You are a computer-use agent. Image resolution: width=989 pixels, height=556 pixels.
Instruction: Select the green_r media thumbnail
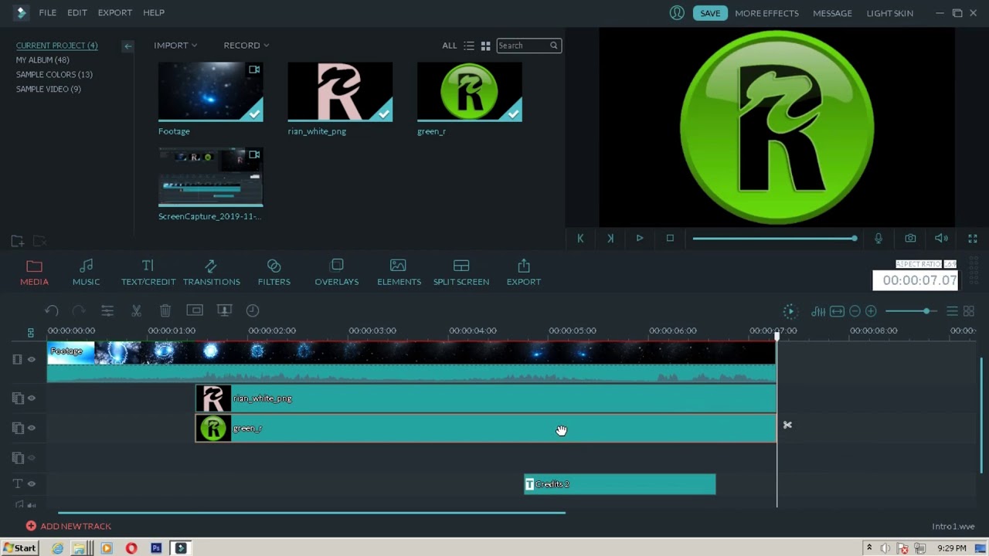point(469,92)
